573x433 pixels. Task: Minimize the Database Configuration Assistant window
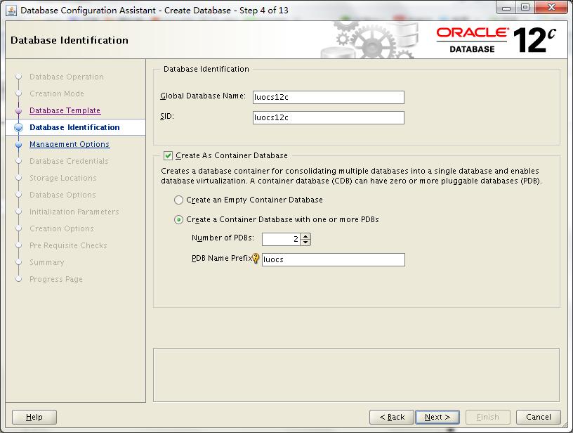click(x=506, y=8)
